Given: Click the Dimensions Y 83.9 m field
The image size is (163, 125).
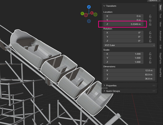Looking at the screenshot, I should pyautogui.click(x=129, y=75).
